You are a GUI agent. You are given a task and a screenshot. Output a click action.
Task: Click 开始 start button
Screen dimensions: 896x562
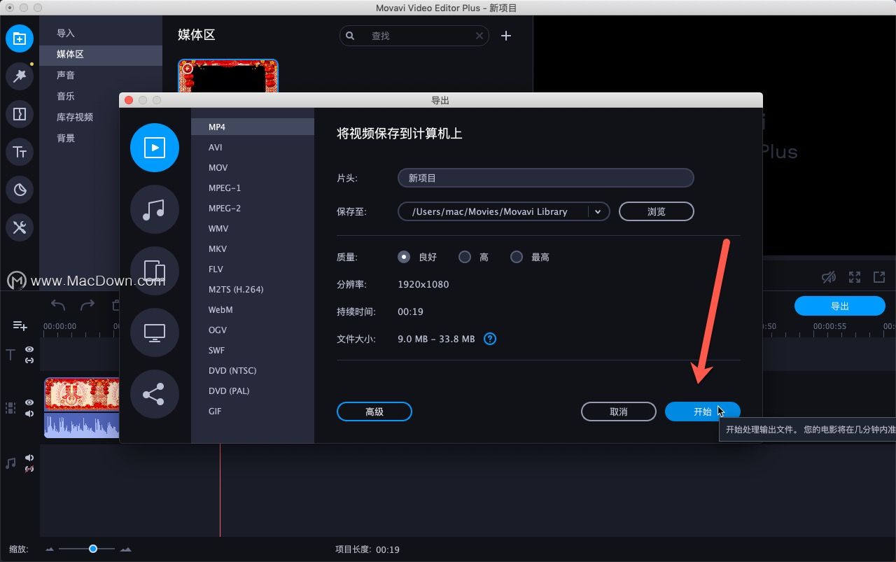point(702,412)
